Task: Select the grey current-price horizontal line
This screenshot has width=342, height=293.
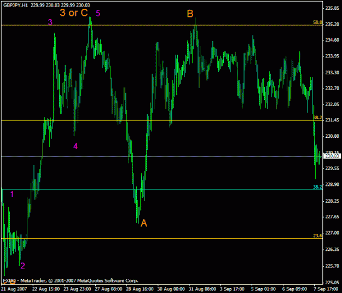Action: coord(162,156)
